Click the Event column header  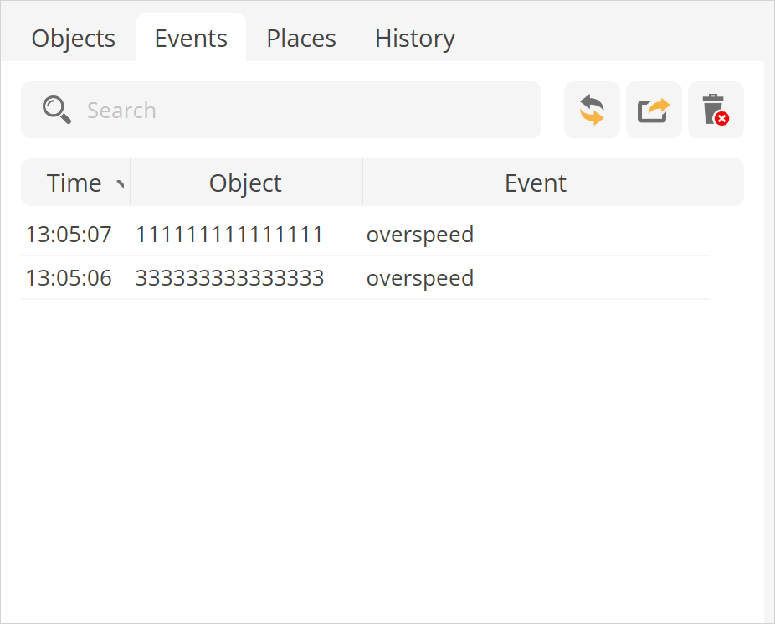[x=536, y=183]
